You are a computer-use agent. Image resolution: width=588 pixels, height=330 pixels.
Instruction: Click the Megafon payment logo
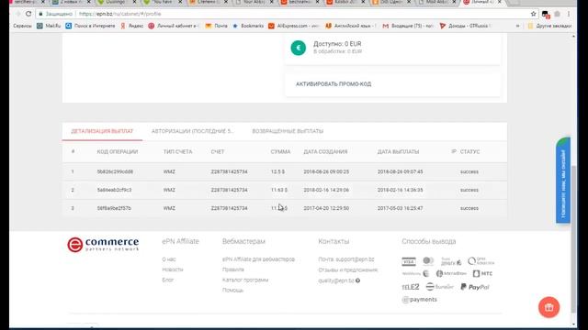click(x=451, y=273)
